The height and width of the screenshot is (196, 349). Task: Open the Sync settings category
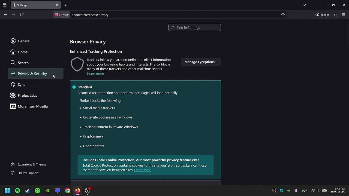click(36, 85)
